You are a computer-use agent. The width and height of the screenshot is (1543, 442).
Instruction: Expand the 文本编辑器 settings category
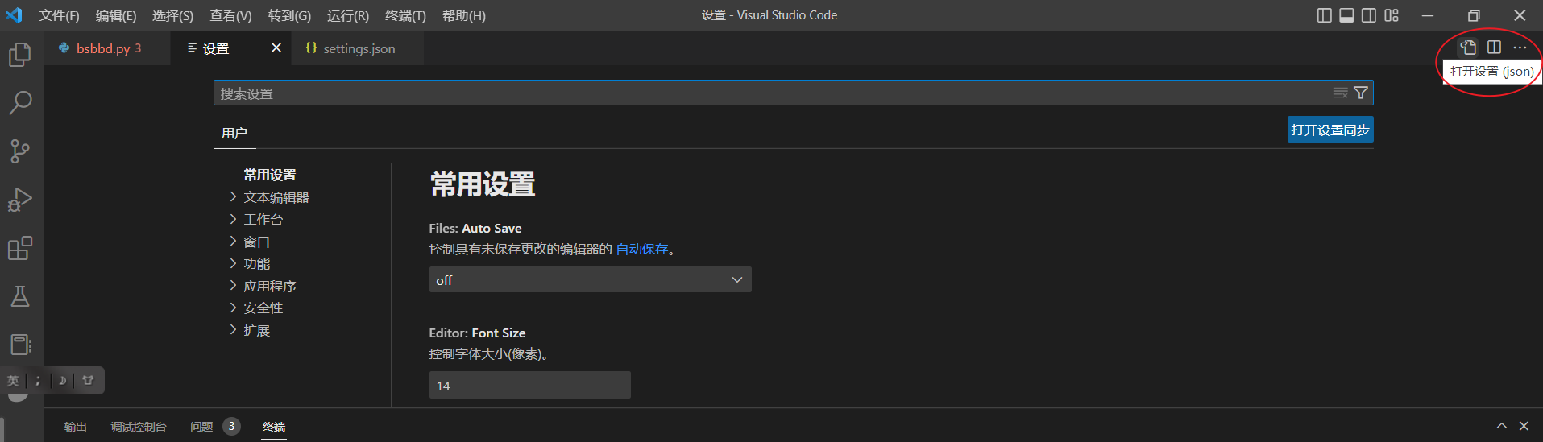click(276, 197)
